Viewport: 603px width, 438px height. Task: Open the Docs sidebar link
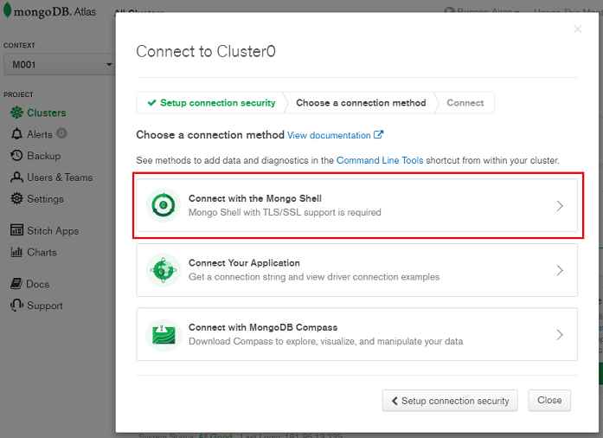(37, 284)
